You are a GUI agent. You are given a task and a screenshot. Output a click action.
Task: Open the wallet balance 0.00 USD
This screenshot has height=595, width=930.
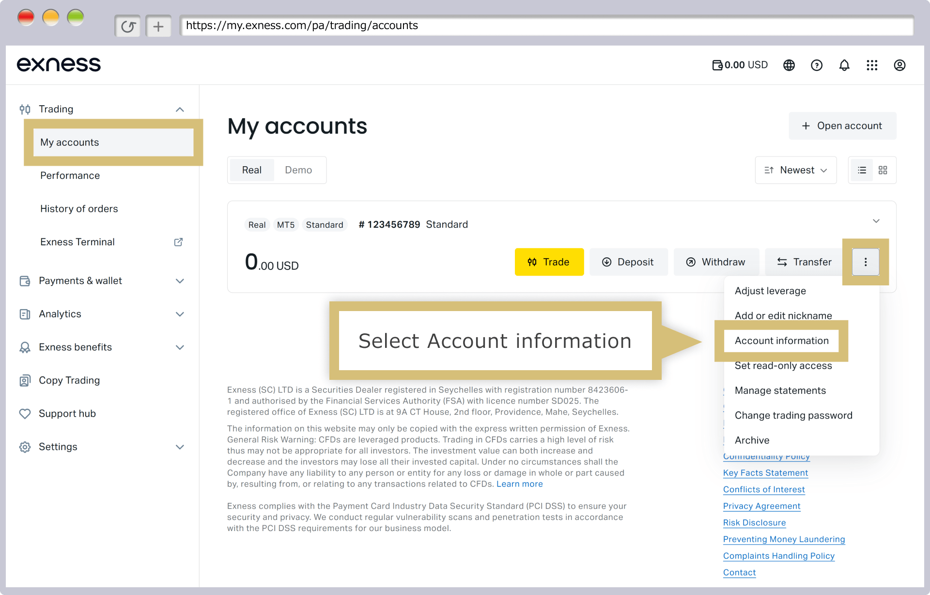(x=740, y=65)
